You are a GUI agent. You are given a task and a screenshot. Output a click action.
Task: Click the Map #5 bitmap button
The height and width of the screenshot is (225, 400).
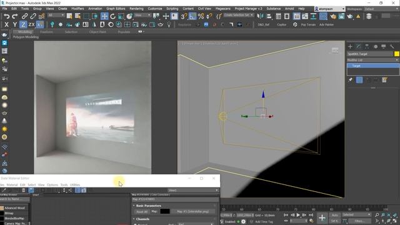(193, 211)
